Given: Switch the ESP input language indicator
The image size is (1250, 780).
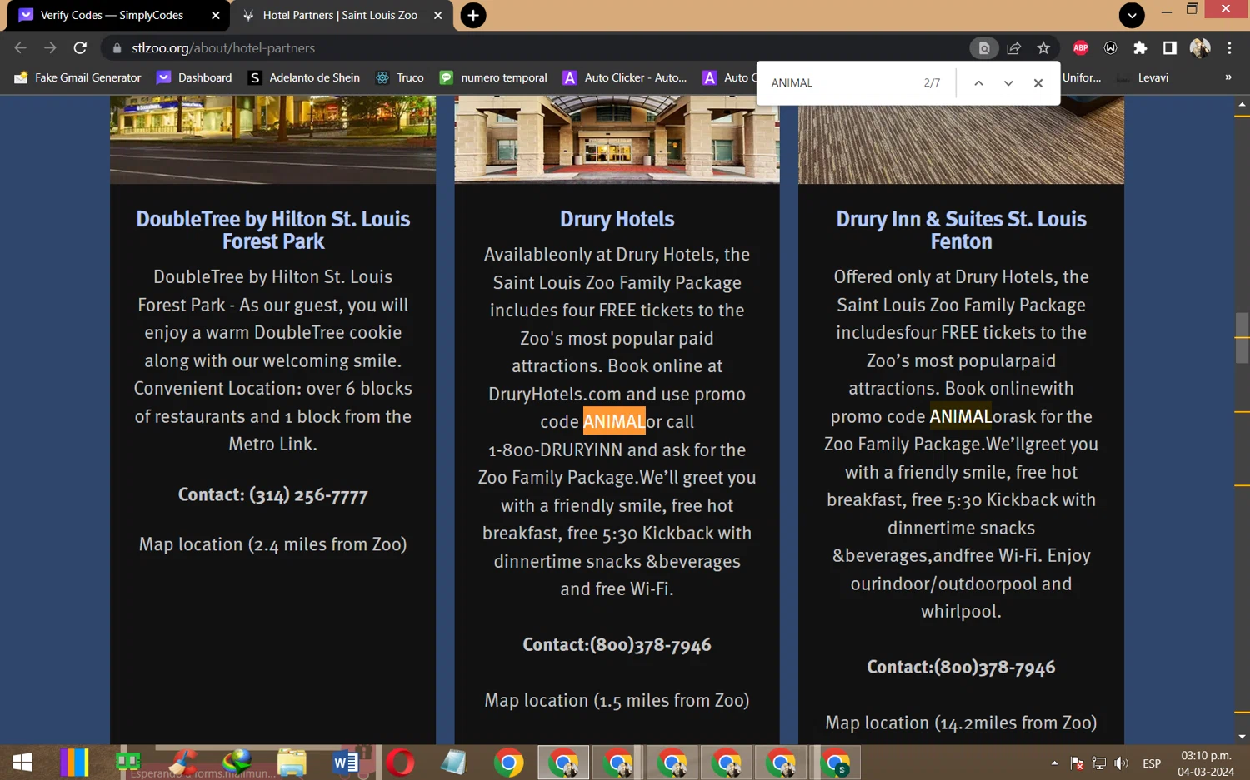Looking at the screenshot, I should pos(1152,763).
